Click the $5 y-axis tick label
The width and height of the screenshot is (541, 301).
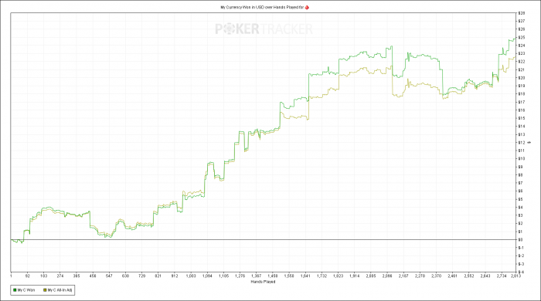click(x=521, y=199)
